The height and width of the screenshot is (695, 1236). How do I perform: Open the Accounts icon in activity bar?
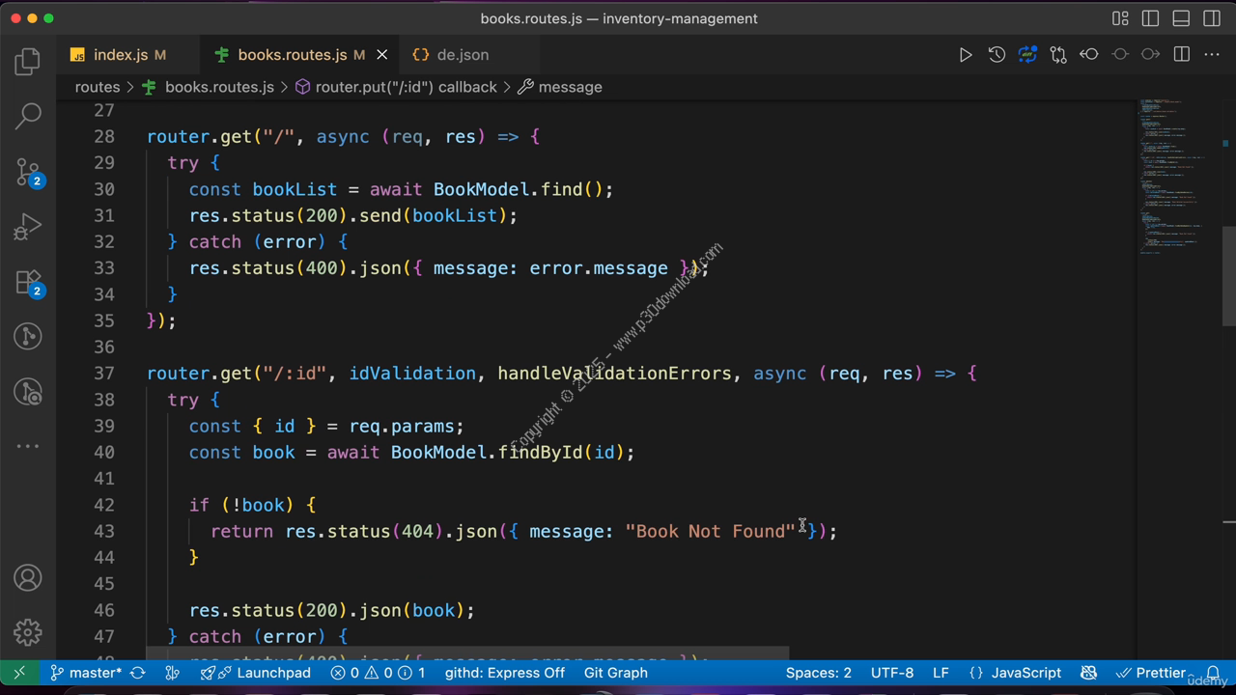(x=28, y=578)
